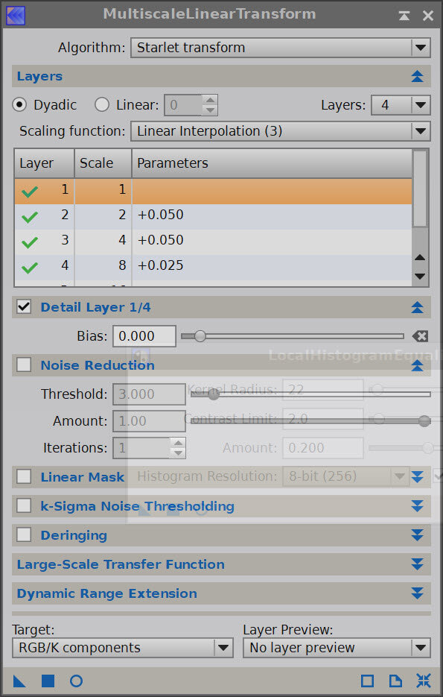Uncheck the Detail Layer 1/4 checkbox
The image size is (443, 697).
[x=24, y=306]
